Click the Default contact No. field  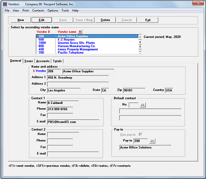pos(133,105)
